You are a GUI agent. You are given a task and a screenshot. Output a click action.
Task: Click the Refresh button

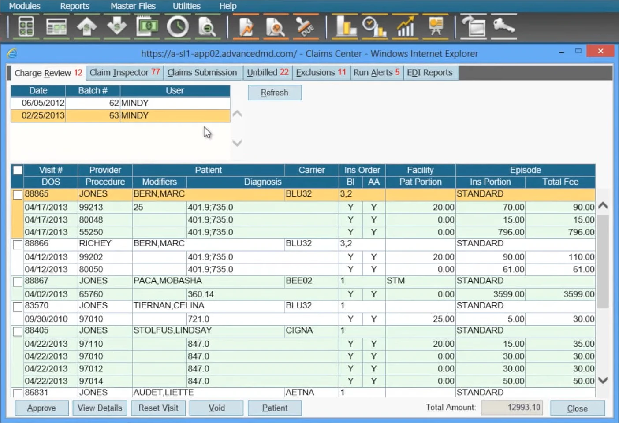click(x=275, y=92)
